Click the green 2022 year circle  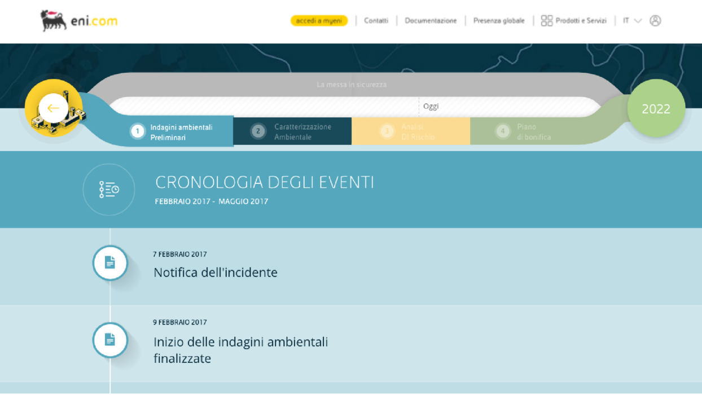pos(656,109)
